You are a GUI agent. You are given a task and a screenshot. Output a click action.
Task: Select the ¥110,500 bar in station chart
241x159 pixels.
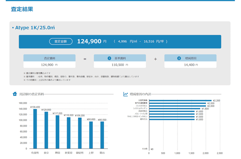(x=69, y=133)
